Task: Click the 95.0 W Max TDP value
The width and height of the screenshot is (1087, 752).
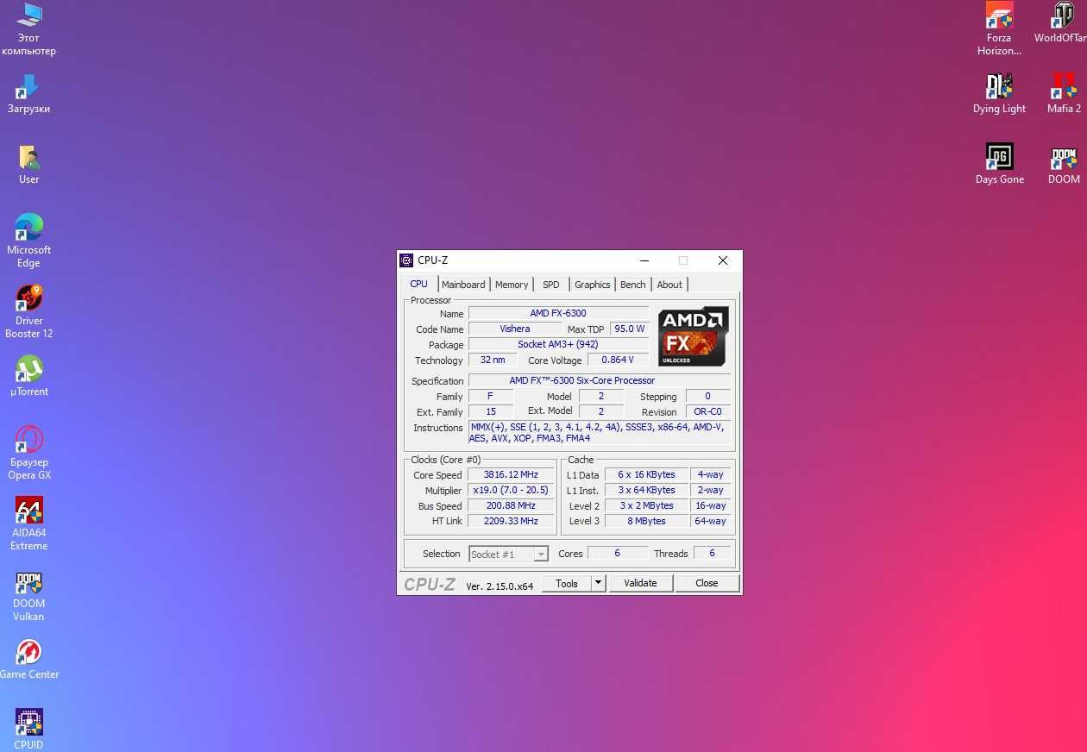Action: pos(629,329)
